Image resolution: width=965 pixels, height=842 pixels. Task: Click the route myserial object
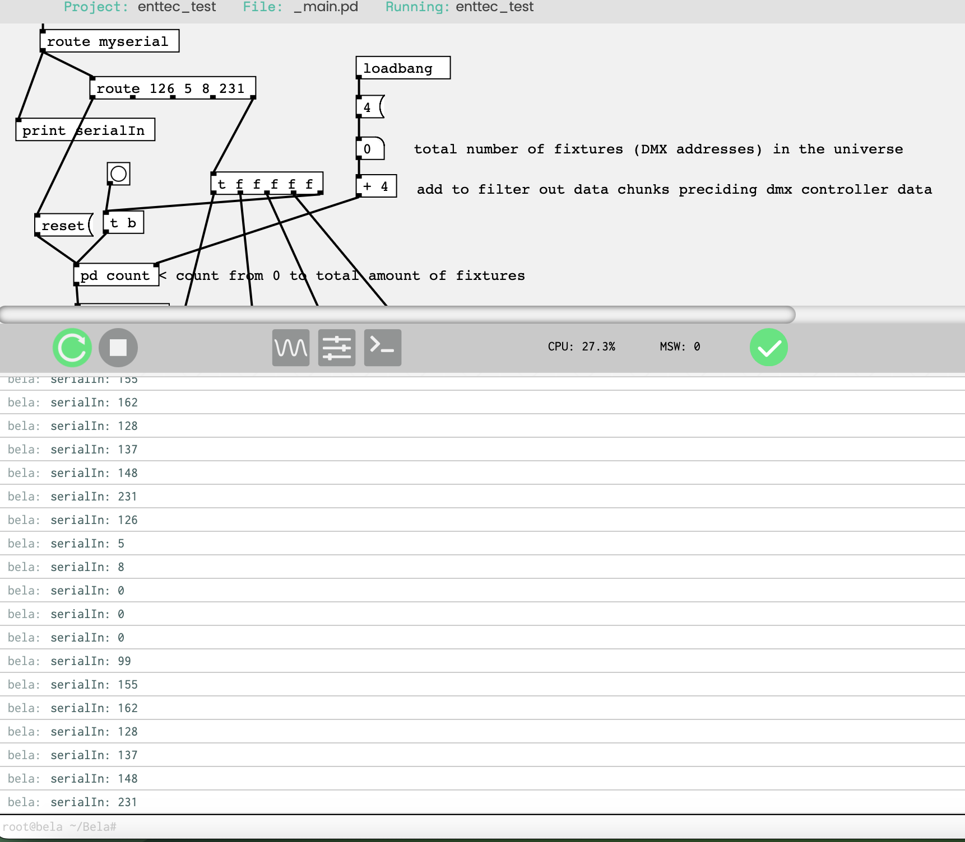pos(109,41)
